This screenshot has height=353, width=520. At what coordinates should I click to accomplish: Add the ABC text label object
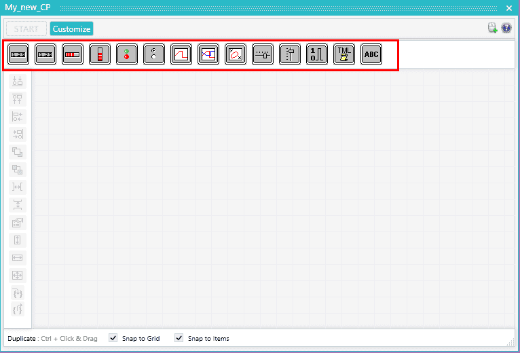pyautogui.click(x=371, y=54)
